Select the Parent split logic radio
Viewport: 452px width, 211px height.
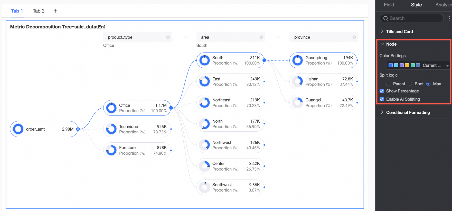coord(388,84)
